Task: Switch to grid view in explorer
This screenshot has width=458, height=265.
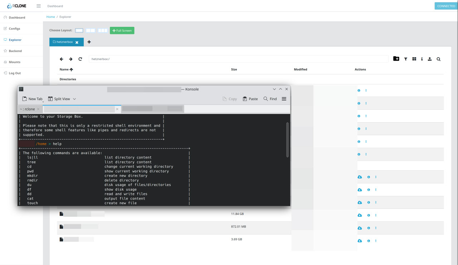Action: tap(414, 59)
